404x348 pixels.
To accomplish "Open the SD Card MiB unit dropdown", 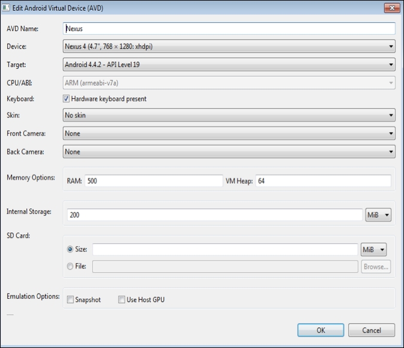I will [x=373, y=249].
